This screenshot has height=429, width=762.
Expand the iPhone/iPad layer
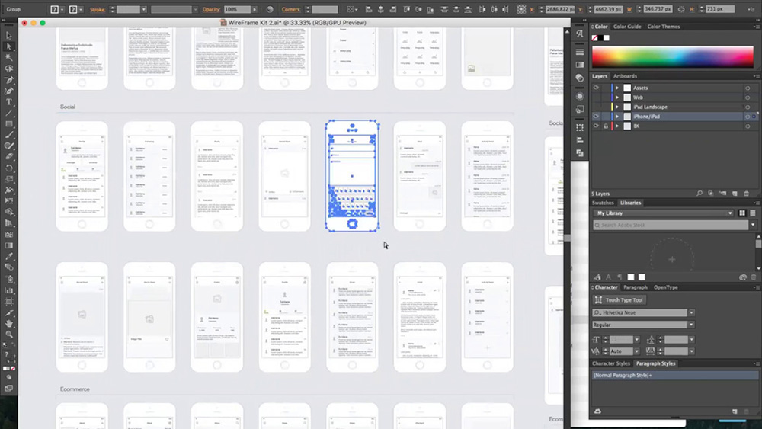coord(617,117)
